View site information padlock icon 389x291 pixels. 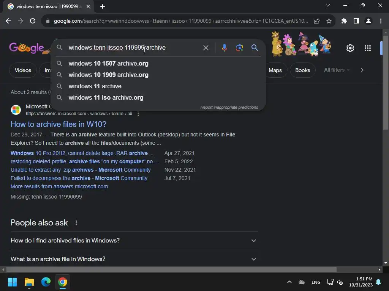48,21
